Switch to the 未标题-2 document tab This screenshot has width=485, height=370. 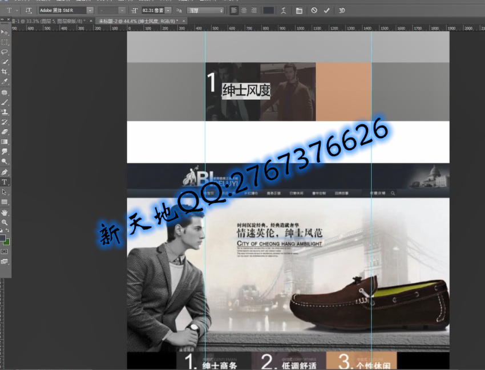pos(138,21)
